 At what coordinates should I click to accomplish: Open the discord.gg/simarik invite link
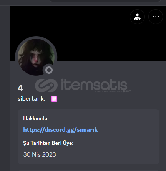(60, 130)
